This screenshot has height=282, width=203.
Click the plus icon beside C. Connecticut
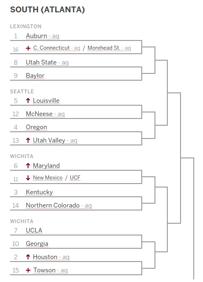(x=28, y=48)
